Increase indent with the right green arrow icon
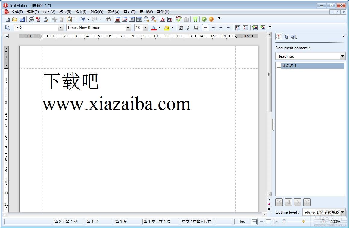The height and width of the screenshot is (228, 349). point(263,28)
